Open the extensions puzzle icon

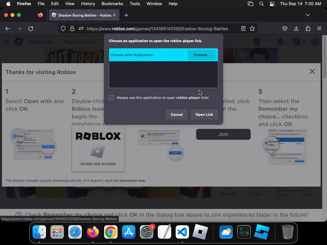tap(308, 28)
